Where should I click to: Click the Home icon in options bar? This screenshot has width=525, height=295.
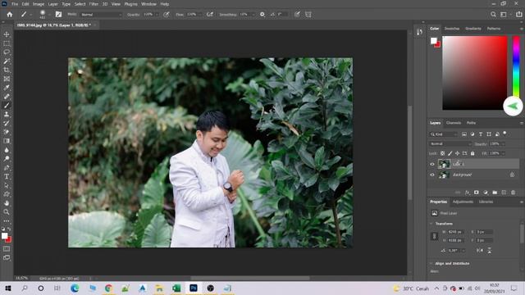10,15
